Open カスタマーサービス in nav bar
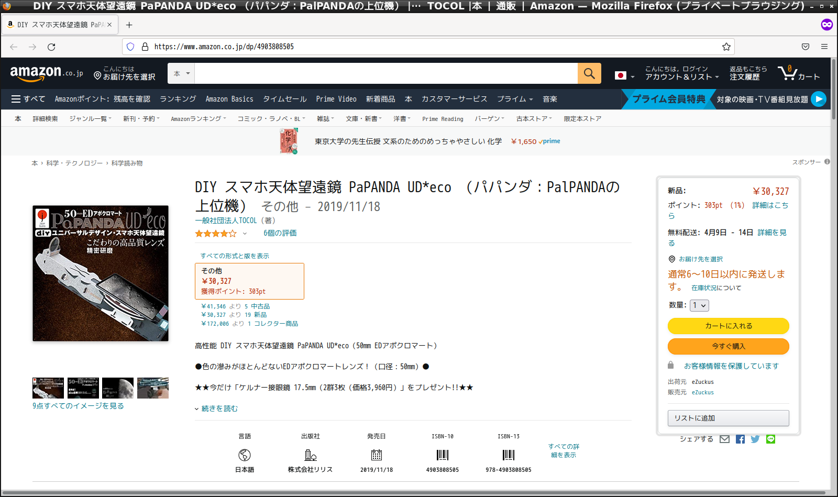Image resolution: width=838 pixels, height=497 pixels. [455, 99]
